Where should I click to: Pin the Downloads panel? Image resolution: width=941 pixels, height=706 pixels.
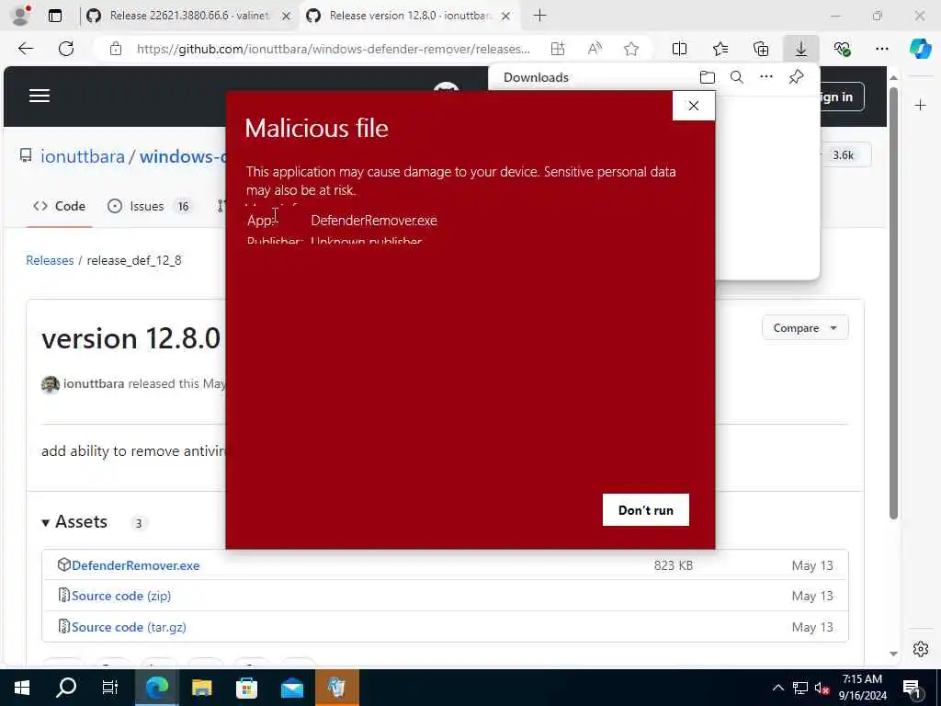(797, 77)
